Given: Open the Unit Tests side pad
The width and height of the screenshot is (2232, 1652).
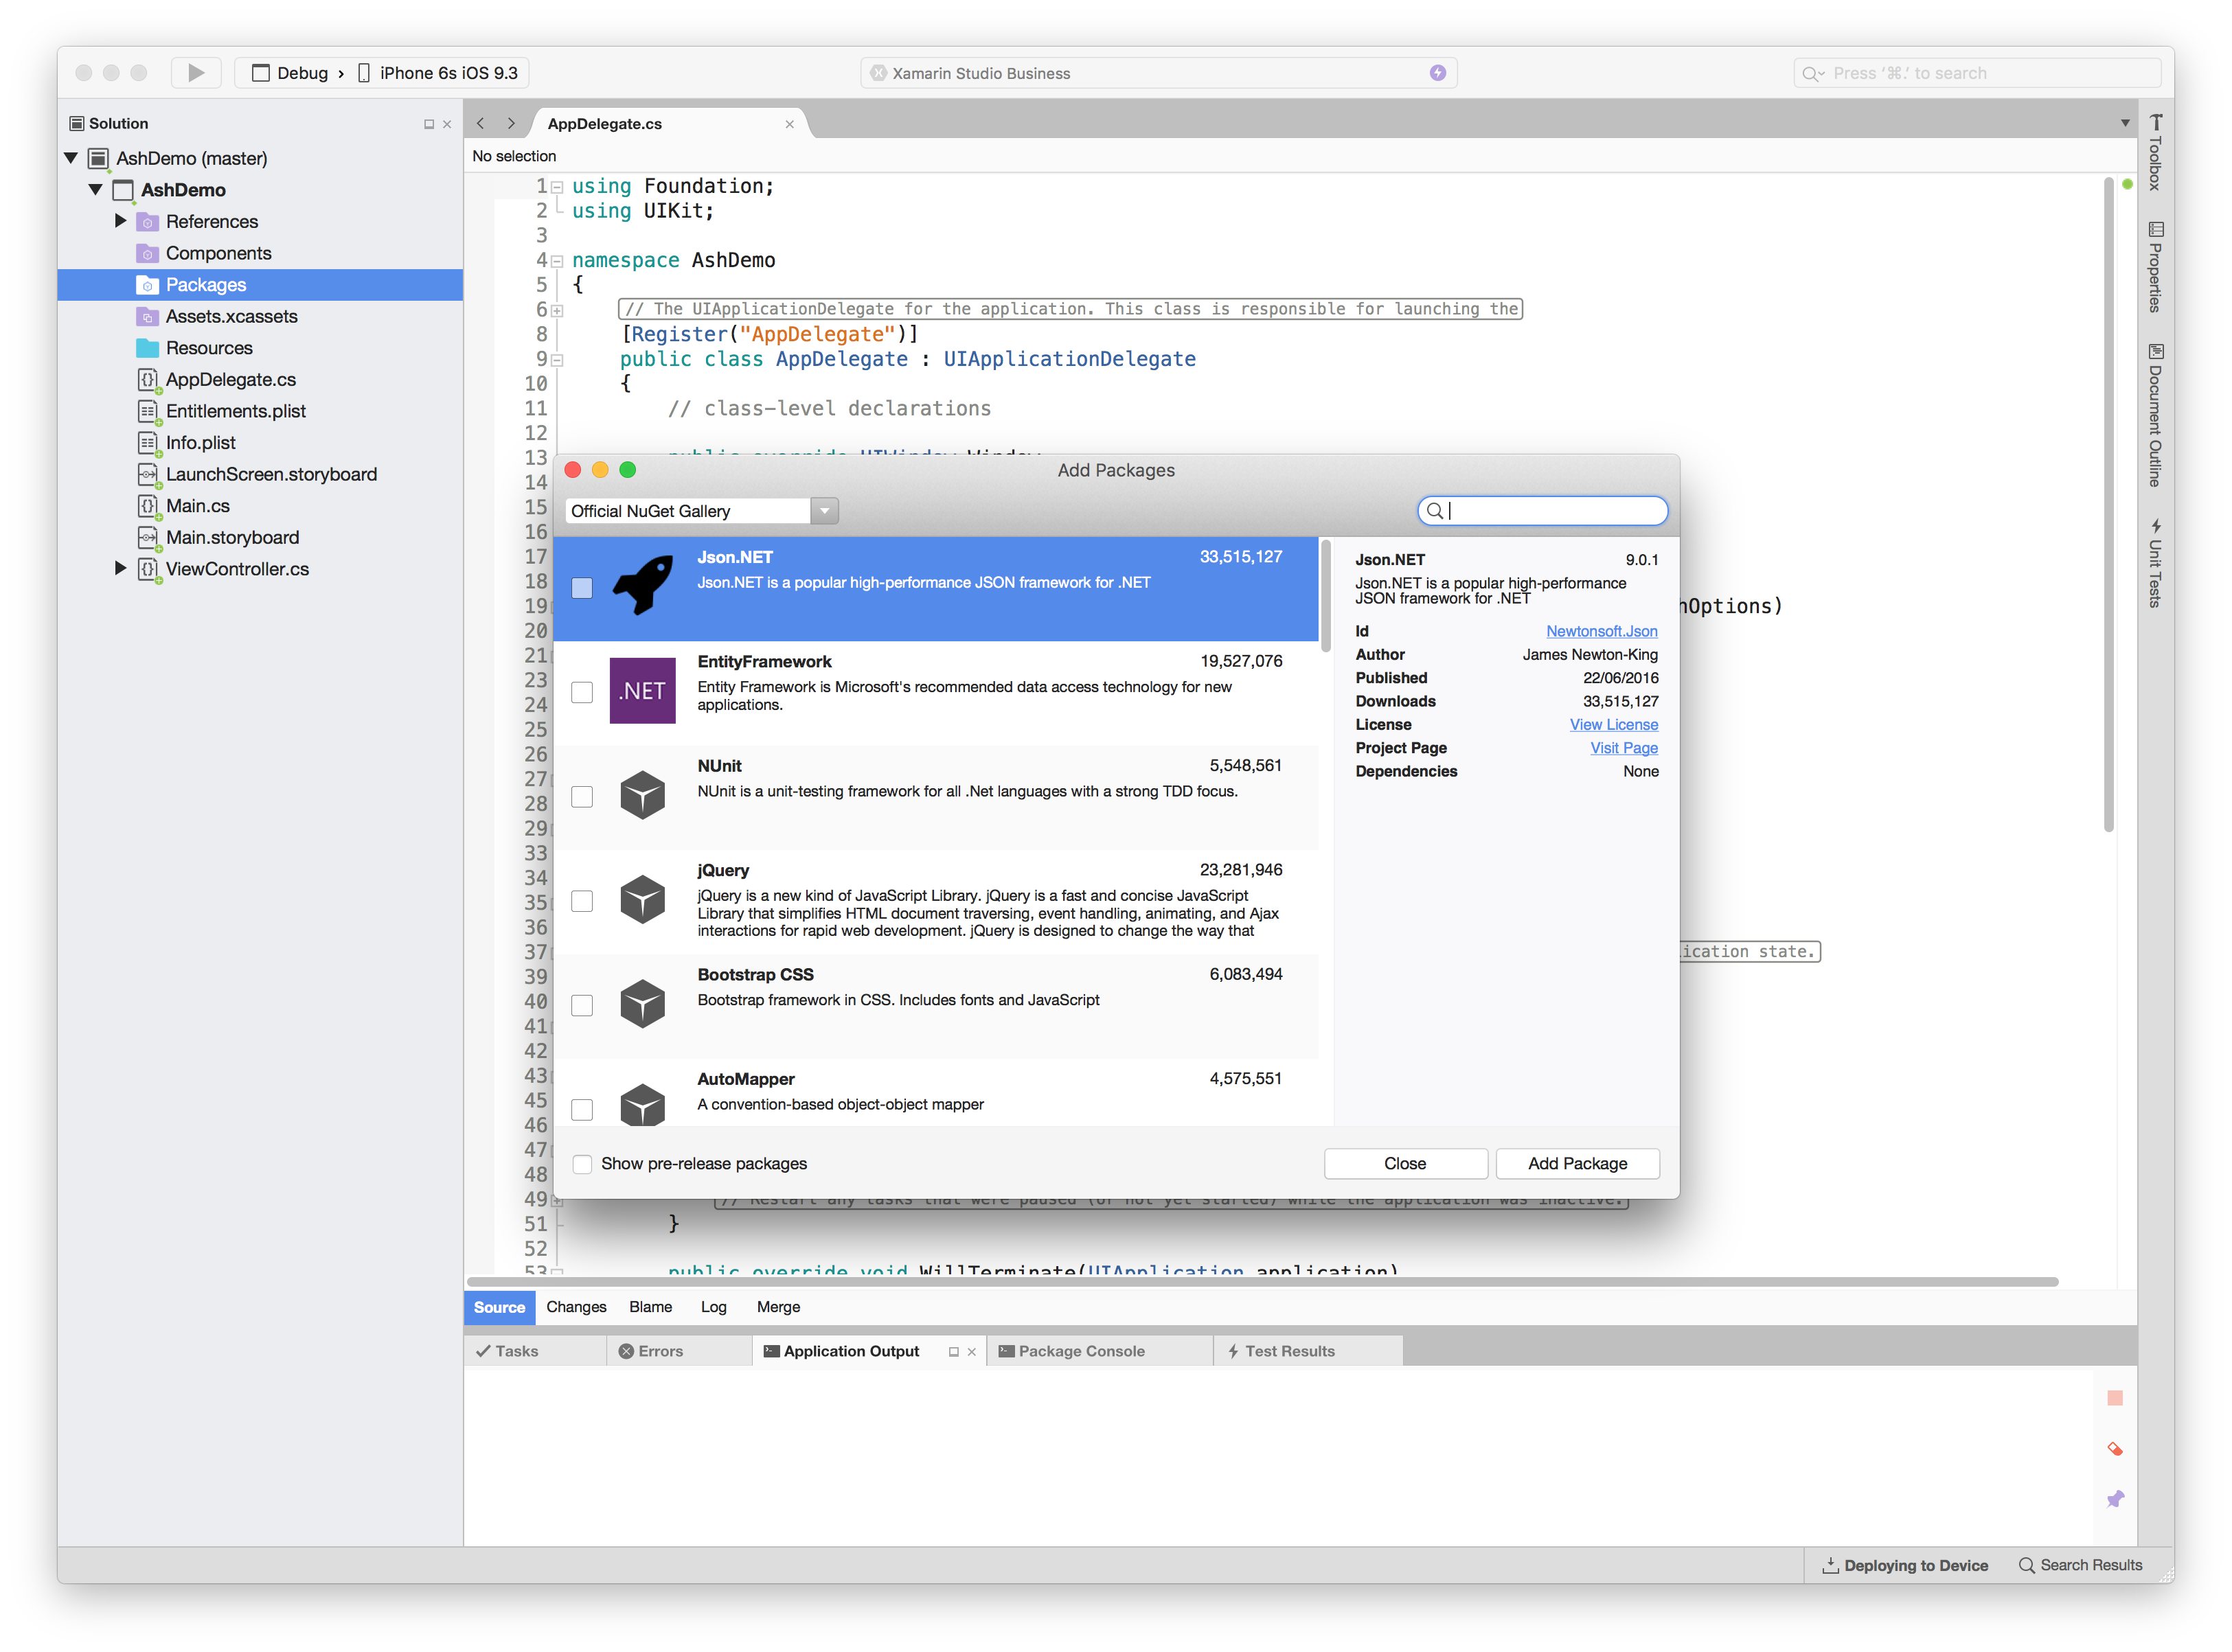Looking at the screenshot, I should click(x=2155, y=562).
